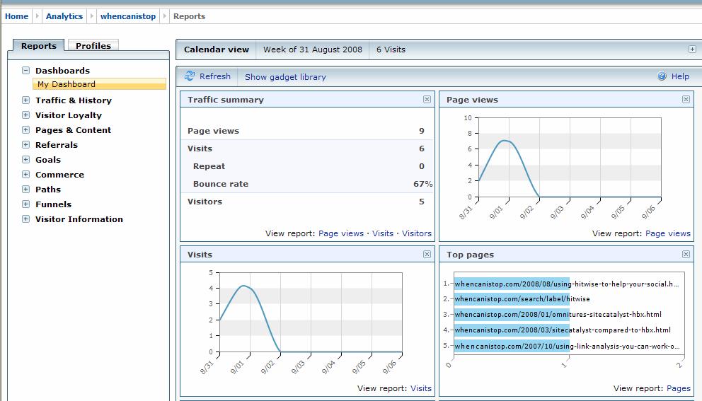This screenshot has width=702, height=401.
Task: Select the Reports tab
Action: point(39,46)
